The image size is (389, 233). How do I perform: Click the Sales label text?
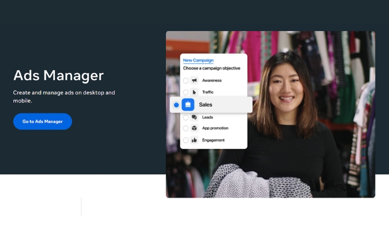pyautogui.click(x=205, y=105)
